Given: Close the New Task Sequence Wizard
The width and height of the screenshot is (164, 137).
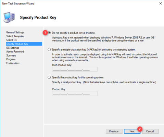Looking at the screenshot, I should 161,3.
